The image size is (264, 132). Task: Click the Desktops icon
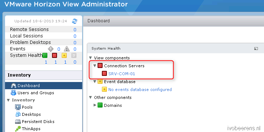[18, 114]
